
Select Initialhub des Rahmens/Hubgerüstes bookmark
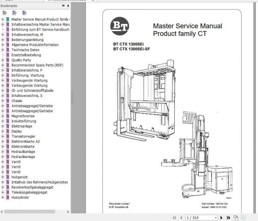point(40,182)
